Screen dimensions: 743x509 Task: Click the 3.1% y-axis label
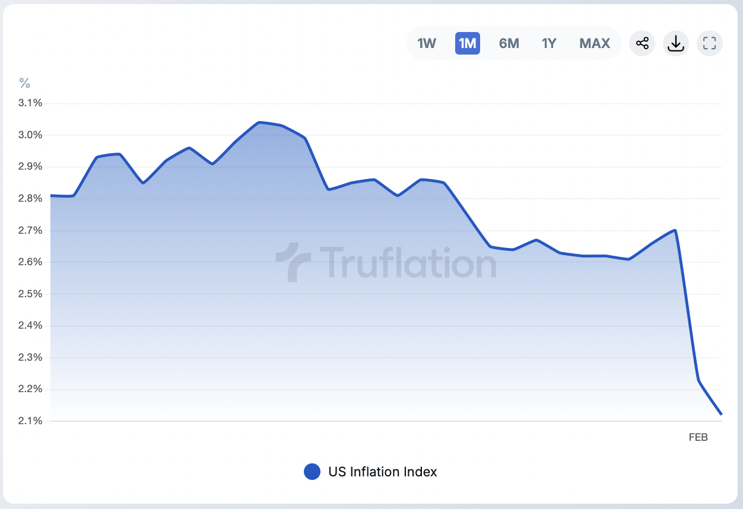[x=30, y=103]
